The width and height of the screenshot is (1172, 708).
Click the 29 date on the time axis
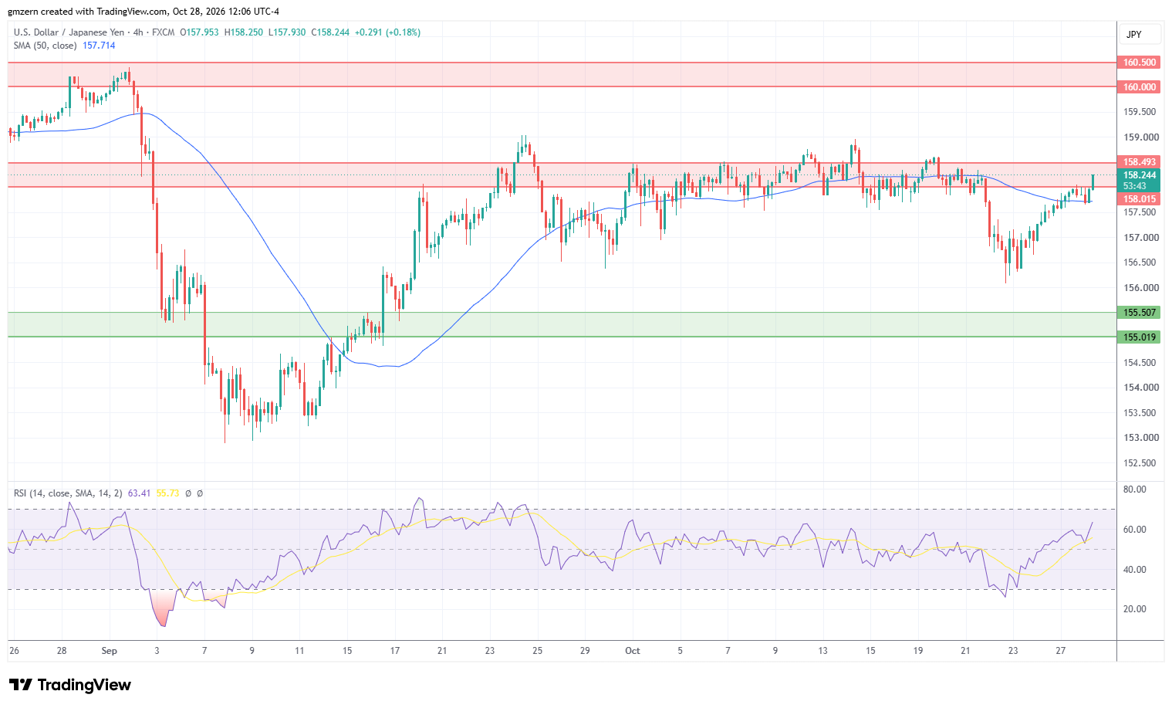[585, 651]
